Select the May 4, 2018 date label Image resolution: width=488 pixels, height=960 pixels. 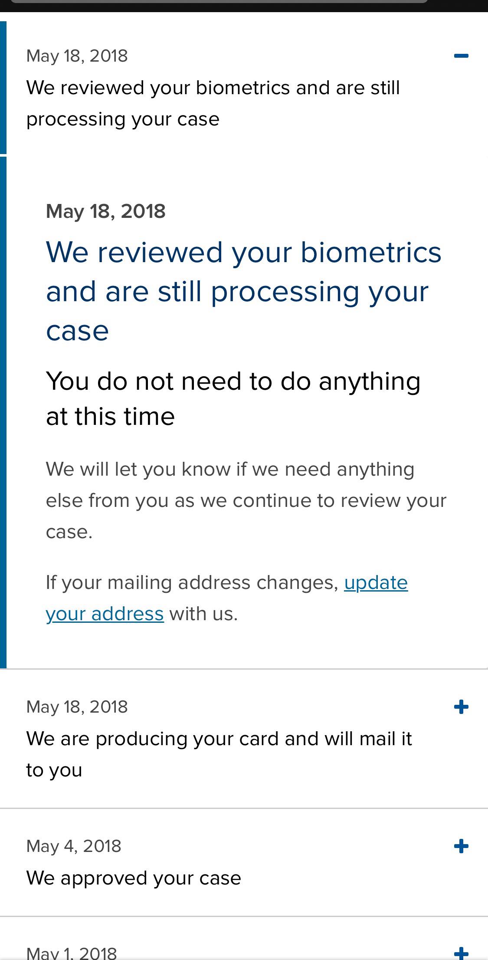74,846
